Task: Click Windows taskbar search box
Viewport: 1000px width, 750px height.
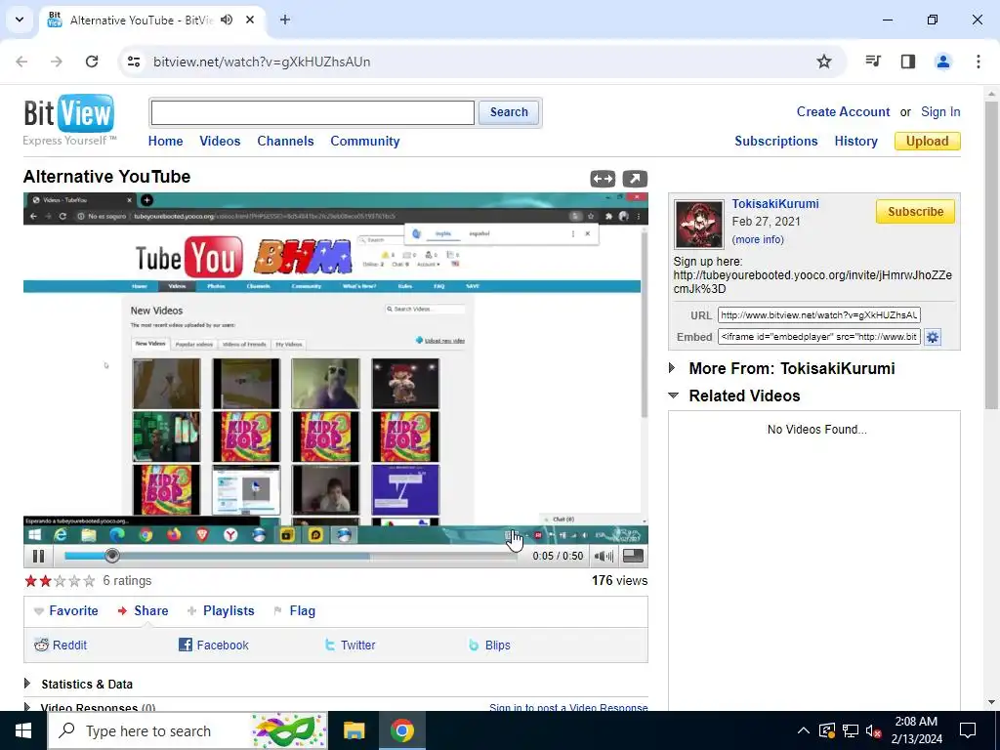Action: pos(188,730)
